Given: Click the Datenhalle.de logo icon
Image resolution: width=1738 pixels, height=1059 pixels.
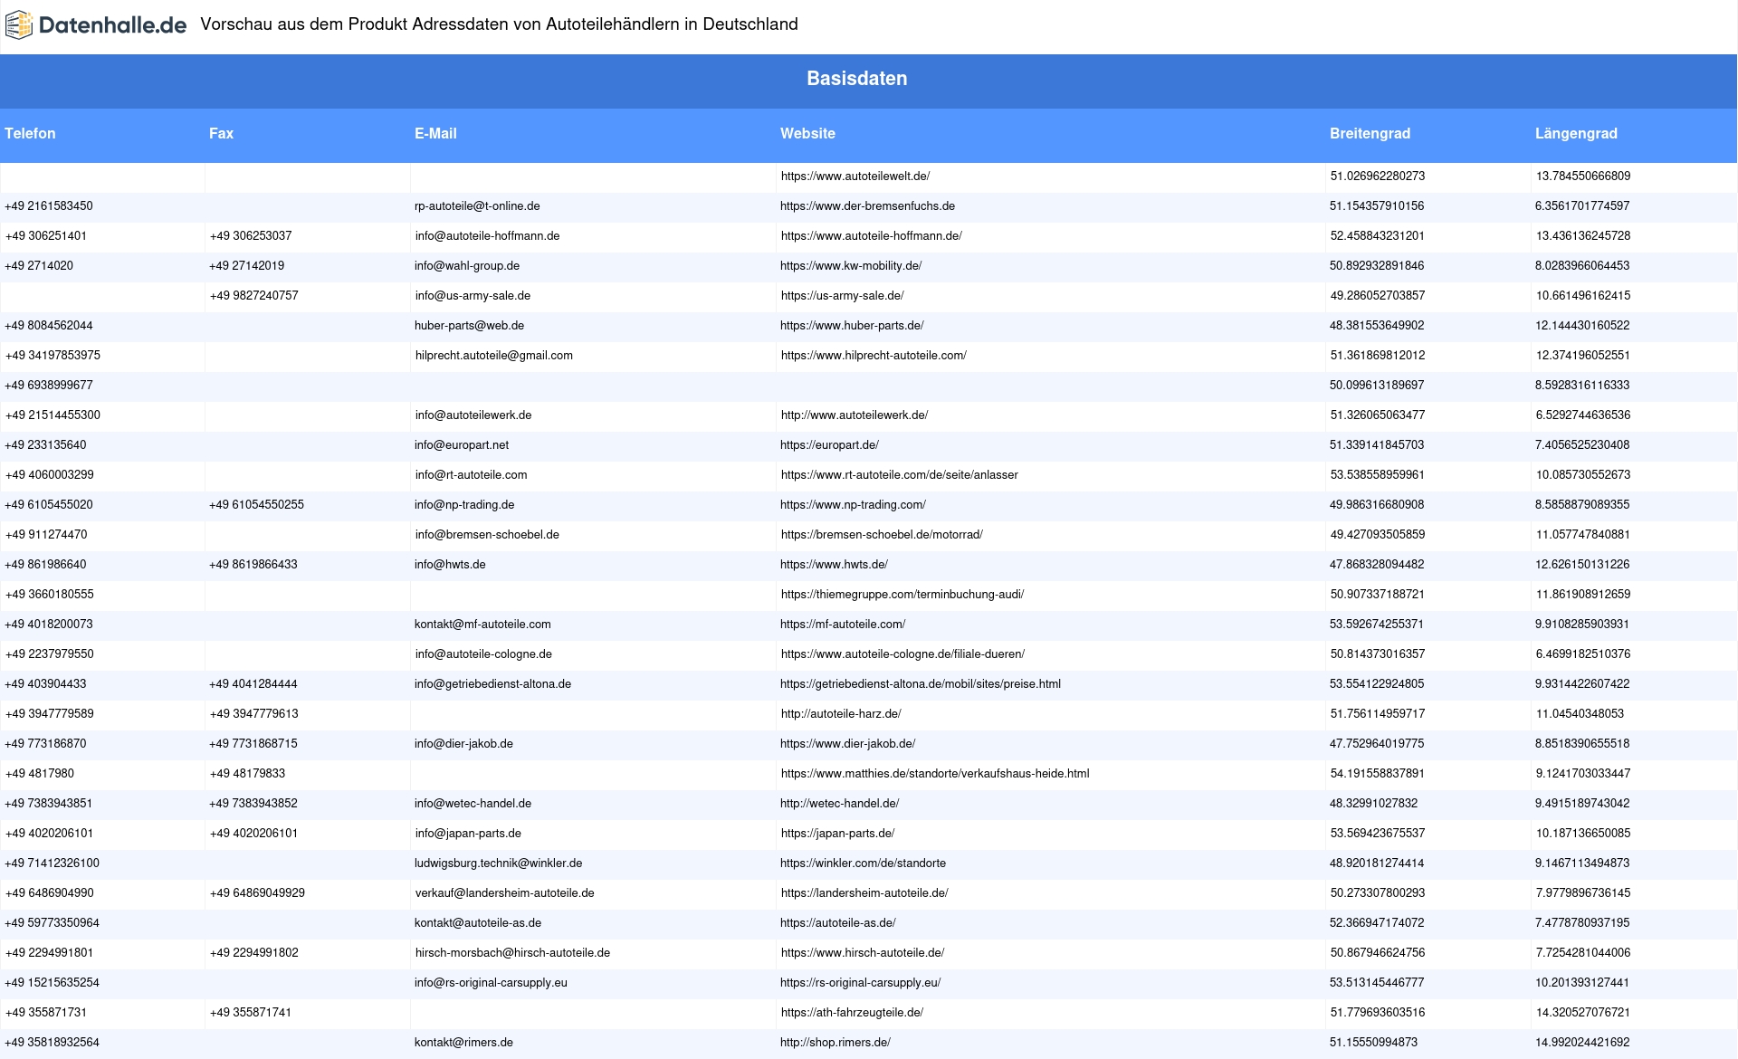Looking at the screenshot, I should click(19, 25).
